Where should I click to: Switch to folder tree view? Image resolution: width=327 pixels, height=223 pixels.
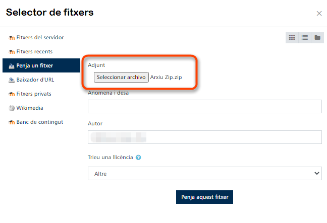(x=317, y=38)
